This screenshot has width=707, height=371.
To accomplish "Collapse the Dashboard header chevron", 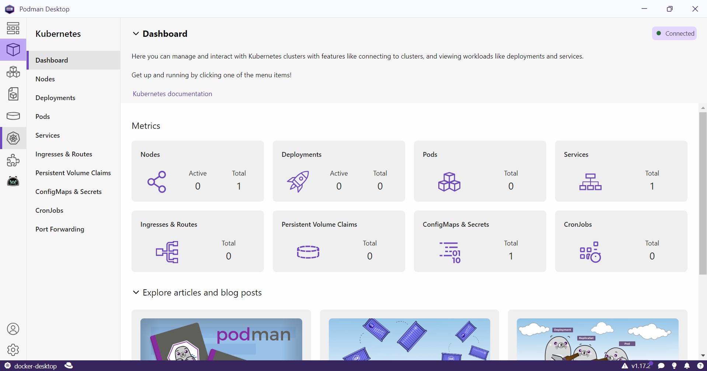I will (x=136, y=33).
